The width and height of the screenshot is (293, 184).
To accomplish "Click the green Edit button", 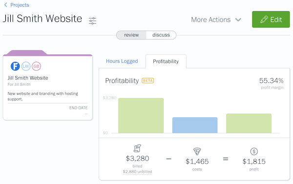I will (271, 20).
